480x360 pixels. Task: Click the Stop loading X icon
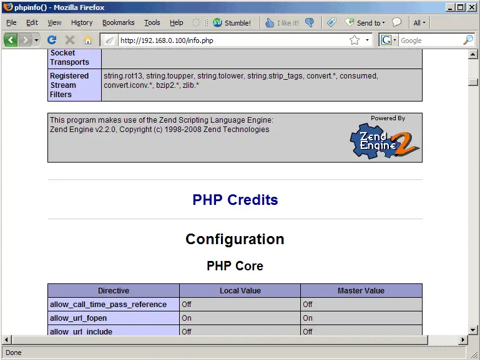[70, 40]
